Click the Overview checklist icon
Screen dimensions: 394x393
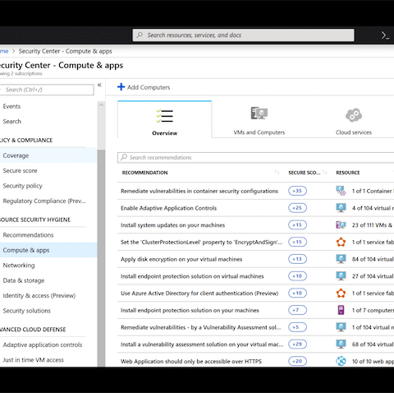pyautogui.click(x=164, y=116)
